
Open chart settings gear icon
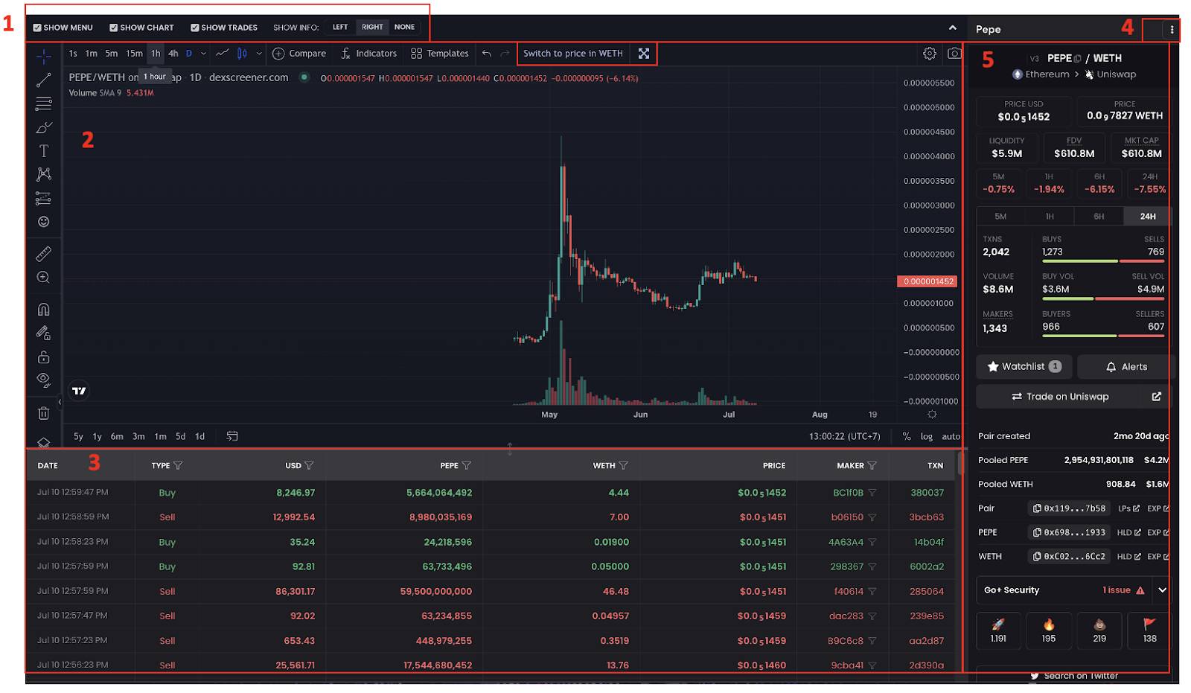pos(930,54)
